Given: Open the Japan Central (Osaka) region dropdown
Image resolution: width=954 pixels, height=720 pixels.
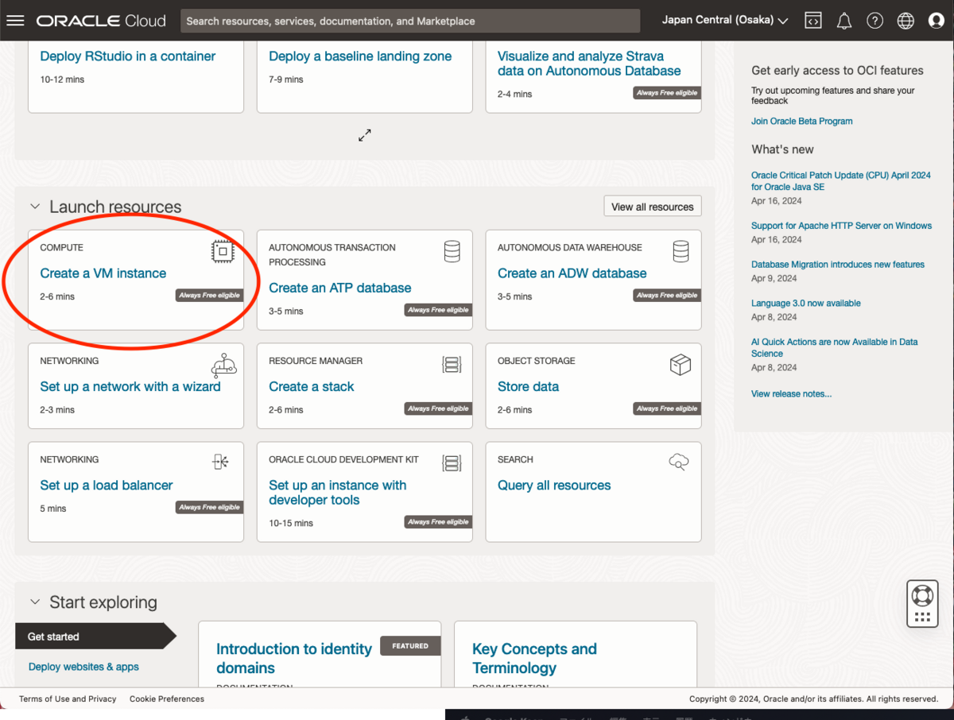Looking at the screenshot, I should click(x=724, y=21).
